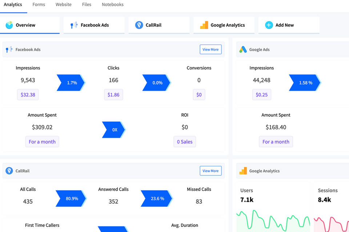
Task: Switch to the Website tab
Action: [x=63, y=5]
